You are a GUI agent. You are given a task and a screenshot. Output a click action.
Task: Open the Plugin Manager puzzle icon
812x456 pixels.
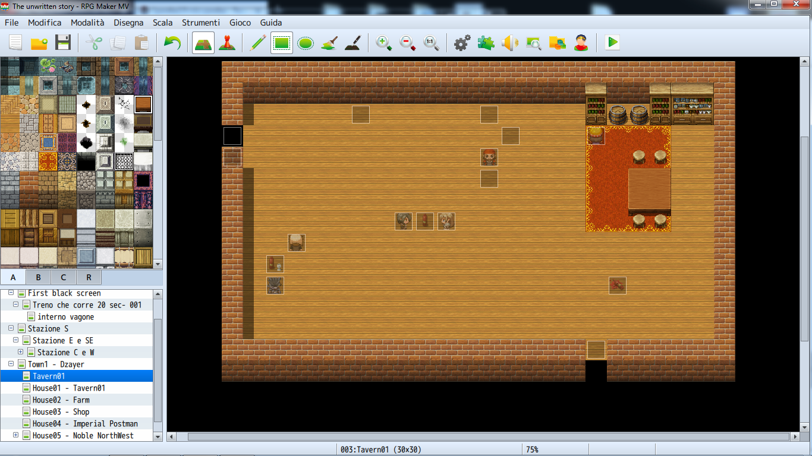point(486,43)
